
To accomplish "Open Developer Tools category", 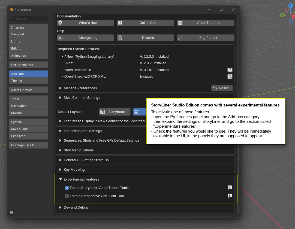I will click(29, 145).
